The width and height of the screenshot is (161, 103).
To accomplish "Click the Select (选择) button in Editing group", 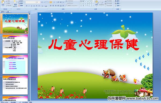I will pos(118,6).
